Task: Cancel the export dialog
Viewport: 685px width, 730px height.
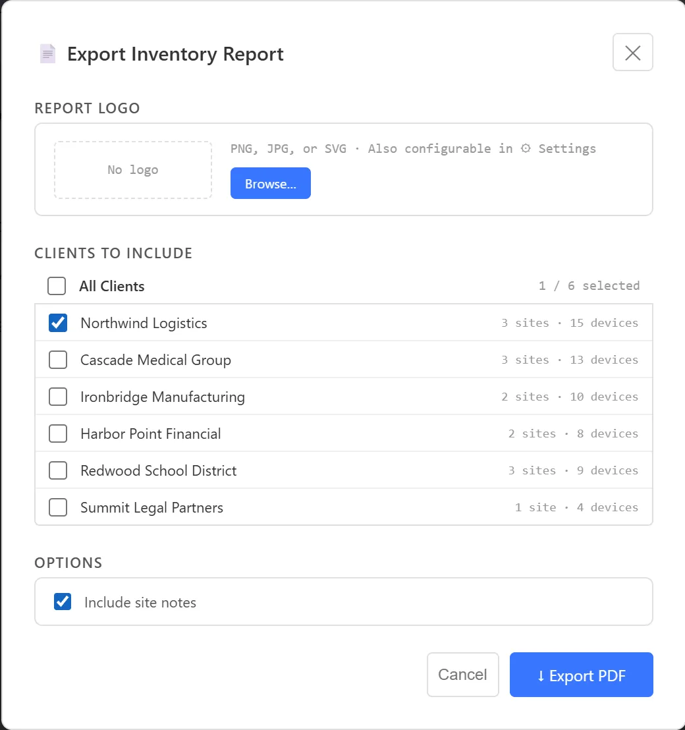Action: point(463,675)
